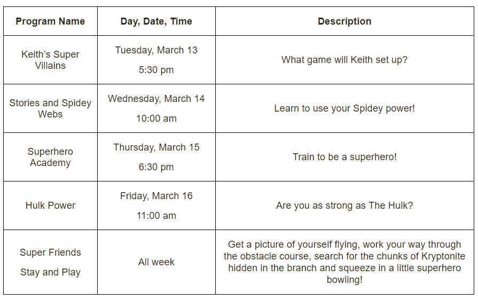Select 'Are you as strong as The Hulk?' text
This screenshot has width=478, height=300.
point(344,206)
